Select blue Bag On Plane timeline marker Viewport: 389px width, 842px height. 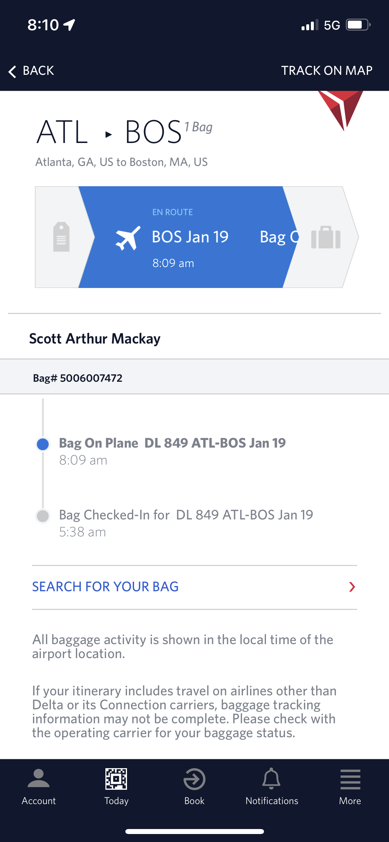43,444
